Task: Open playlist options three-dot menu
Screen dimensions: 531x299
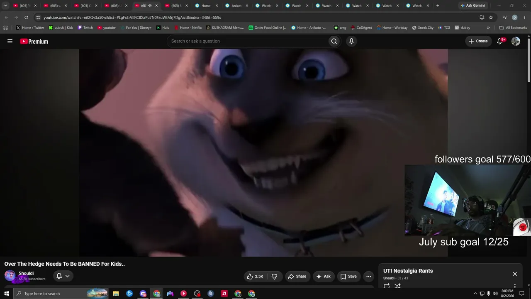Action: [x=515, y=286]
